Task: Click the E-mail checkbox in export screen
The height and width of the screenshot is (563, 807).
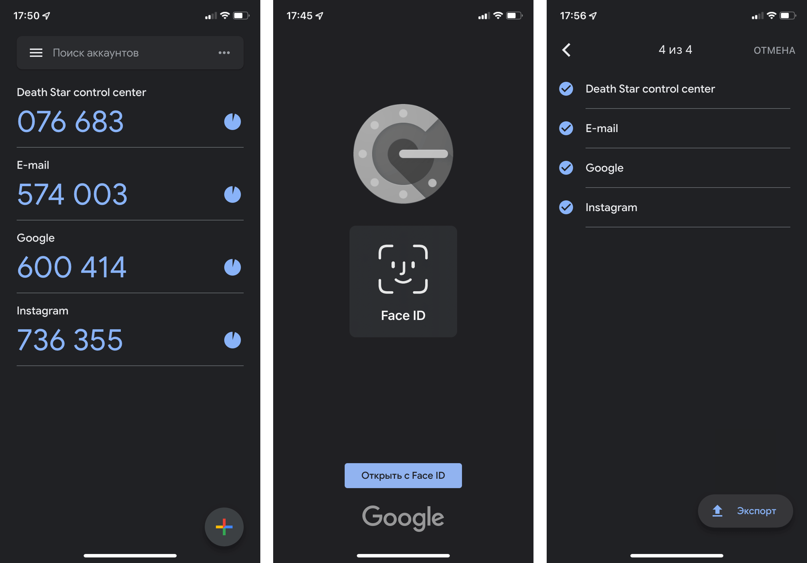Action: 565,128
